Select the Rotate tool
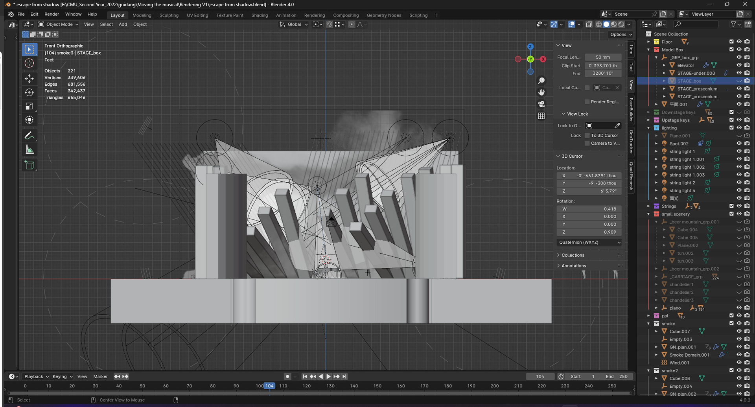This screenshot has height=407, width=755. click(x=29, y=92)
